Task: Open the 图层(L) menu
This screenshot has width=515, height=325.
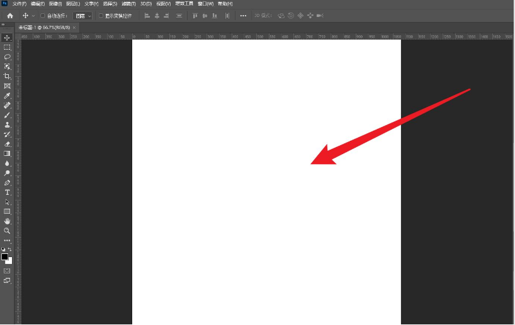Action: click(x=73, y=4)
